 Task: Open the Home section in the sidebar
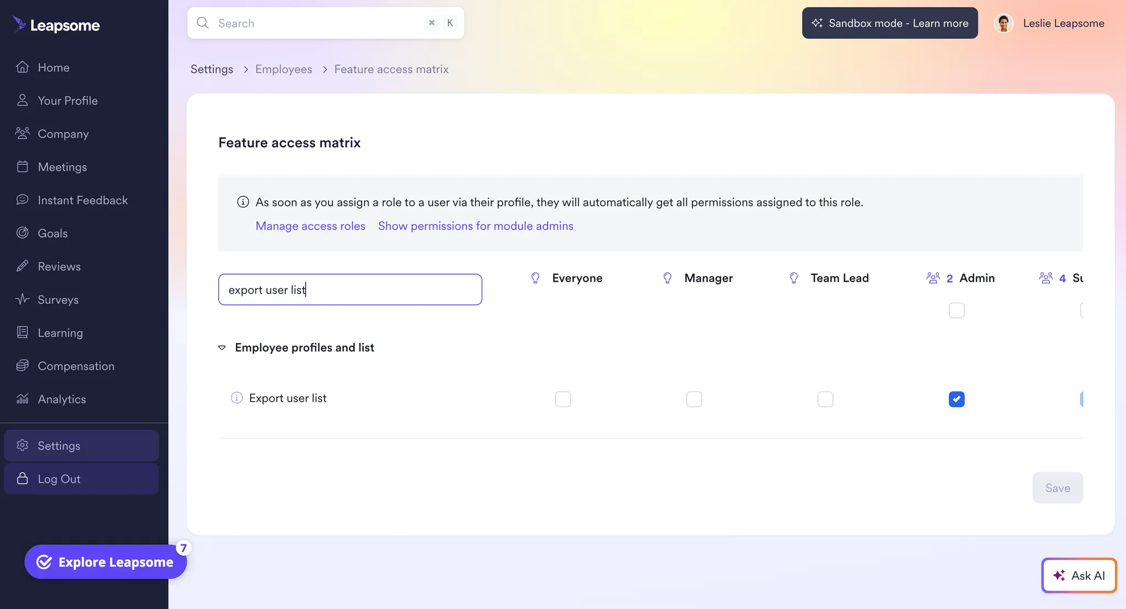52,67
